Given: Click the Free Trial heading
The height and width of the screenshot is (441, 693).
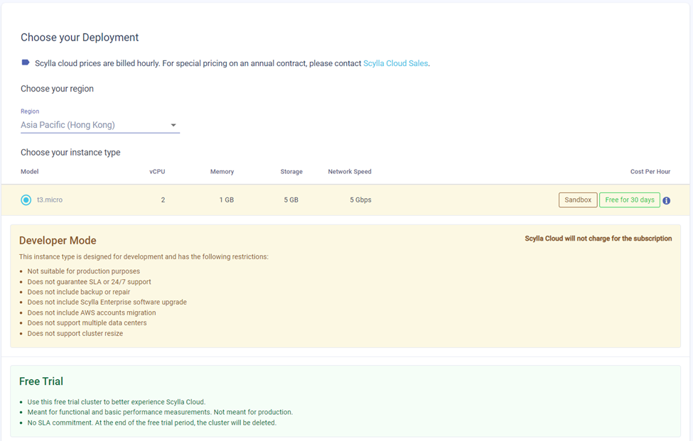Looking at the screenshot, I should click(x=41, y=381).
